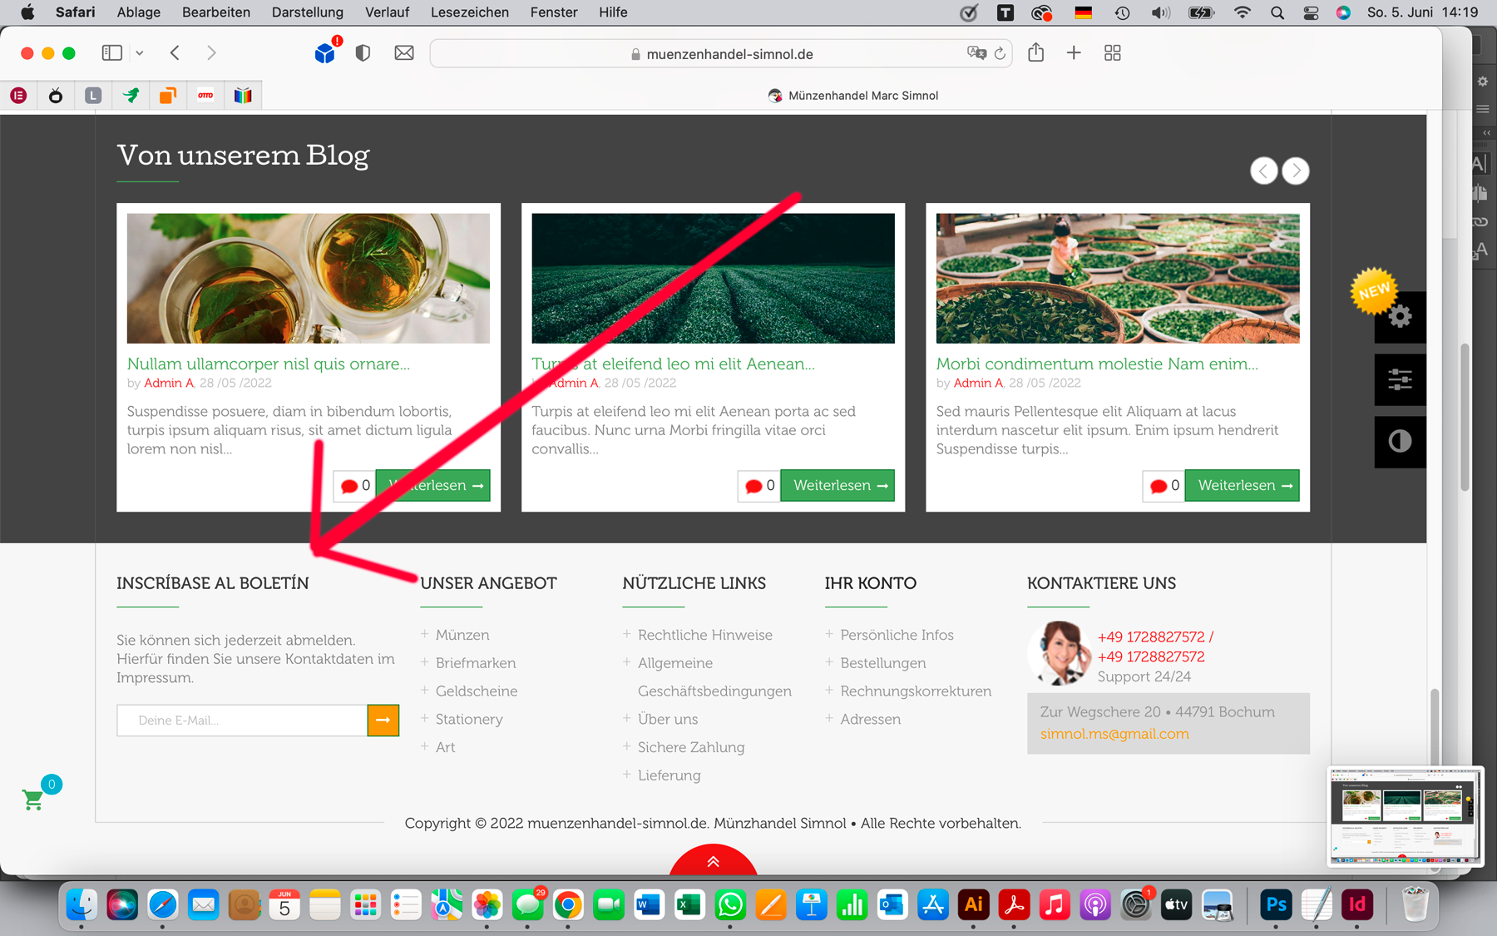
Task: Toggle the contrast half-circle mode button
Action: coord(1400,441)
